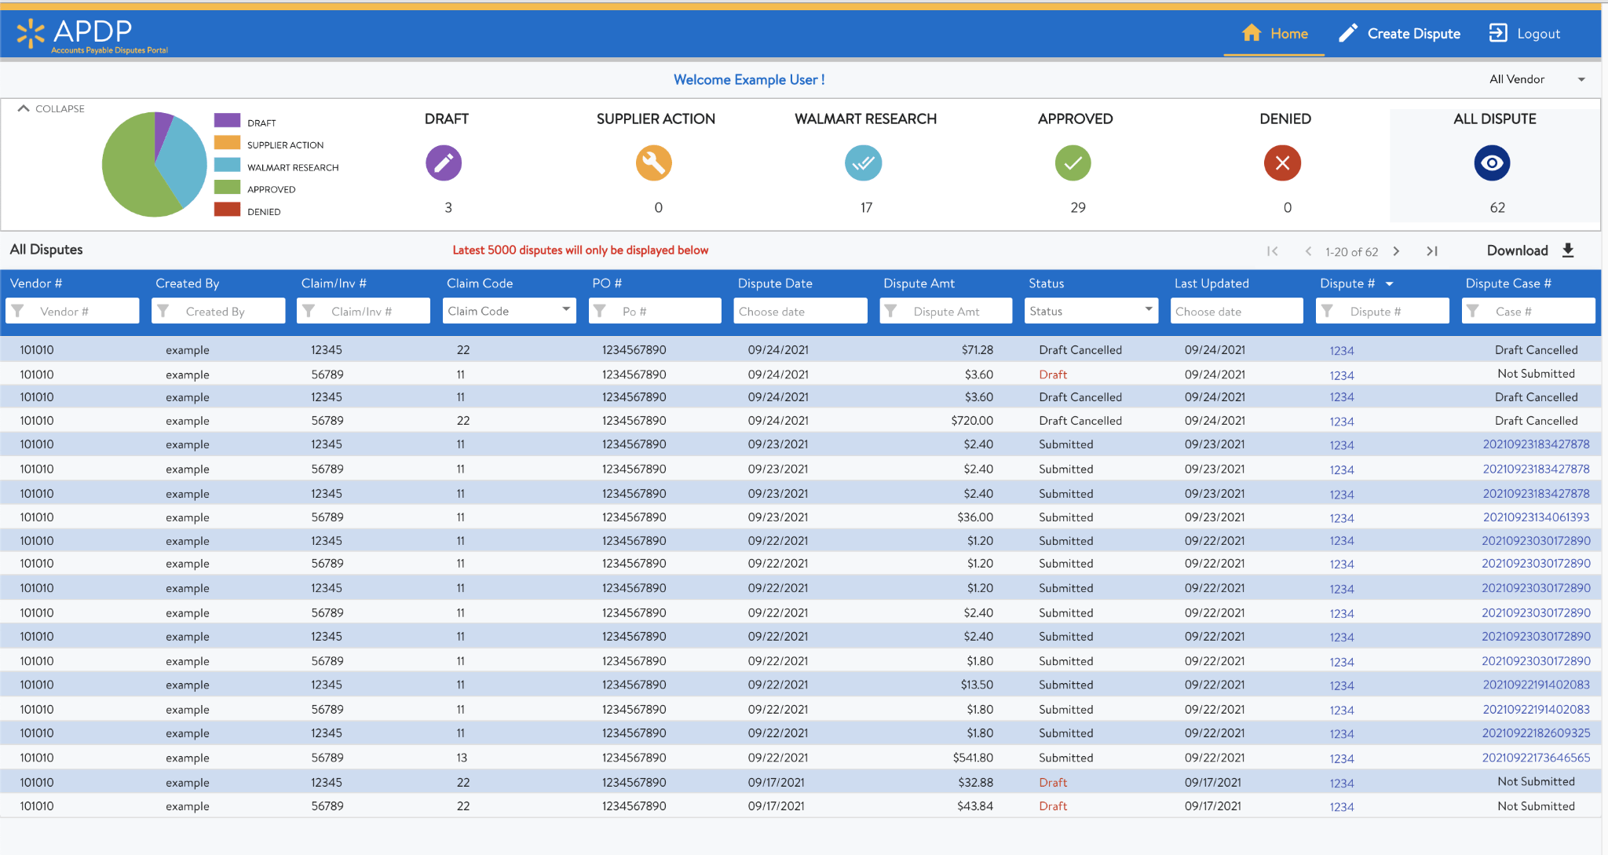Go to the next page of disputes

tap(1398, 250)
